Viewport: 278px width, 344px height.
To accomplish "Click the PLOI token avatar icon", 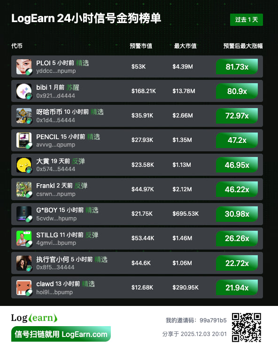I will coord(24,66).
